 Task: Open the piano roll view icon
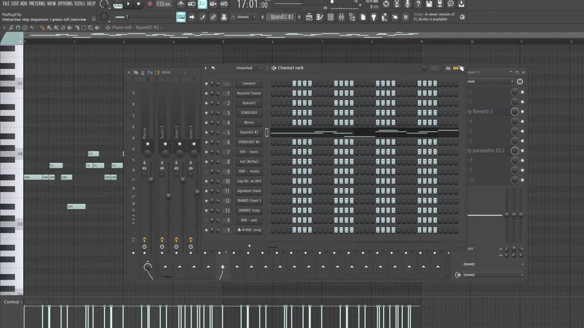[320, 17]
